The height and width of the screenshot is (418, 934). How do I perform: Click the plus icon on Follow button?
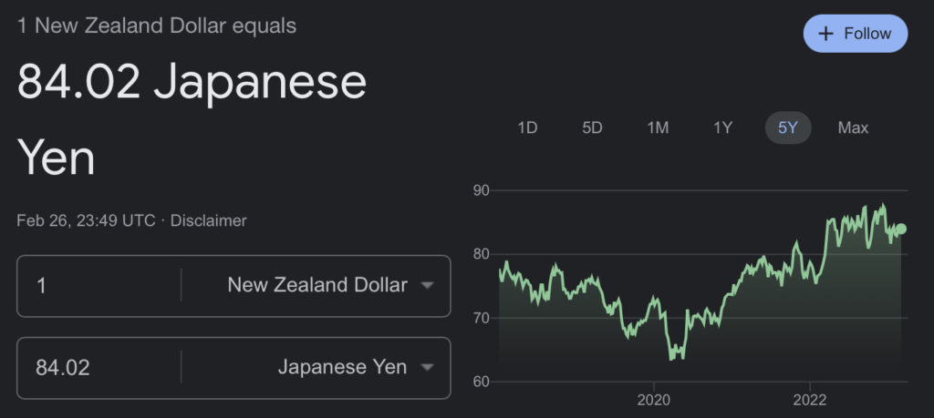coord(826,34)
